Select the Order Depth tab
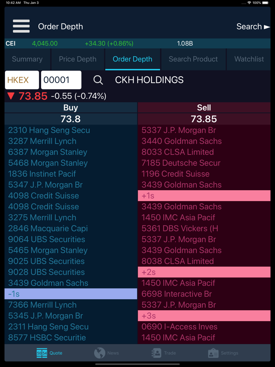Viewport: 275px width, 367px height. coord(133,59)
